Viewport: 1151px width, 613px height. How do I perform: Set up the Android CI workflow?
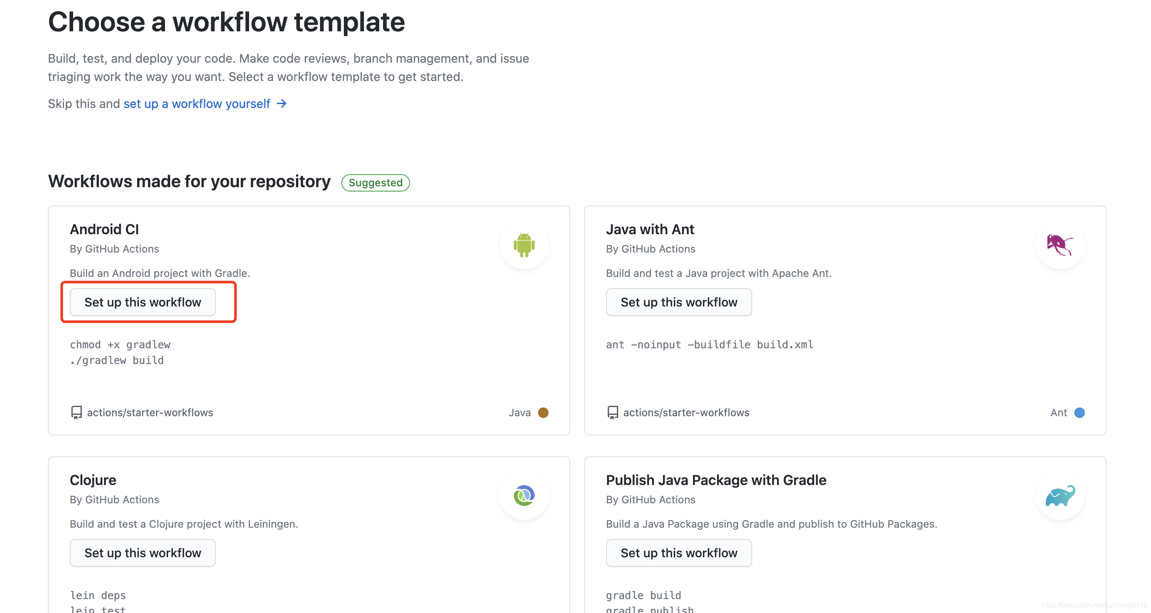[x=142, y=302]
